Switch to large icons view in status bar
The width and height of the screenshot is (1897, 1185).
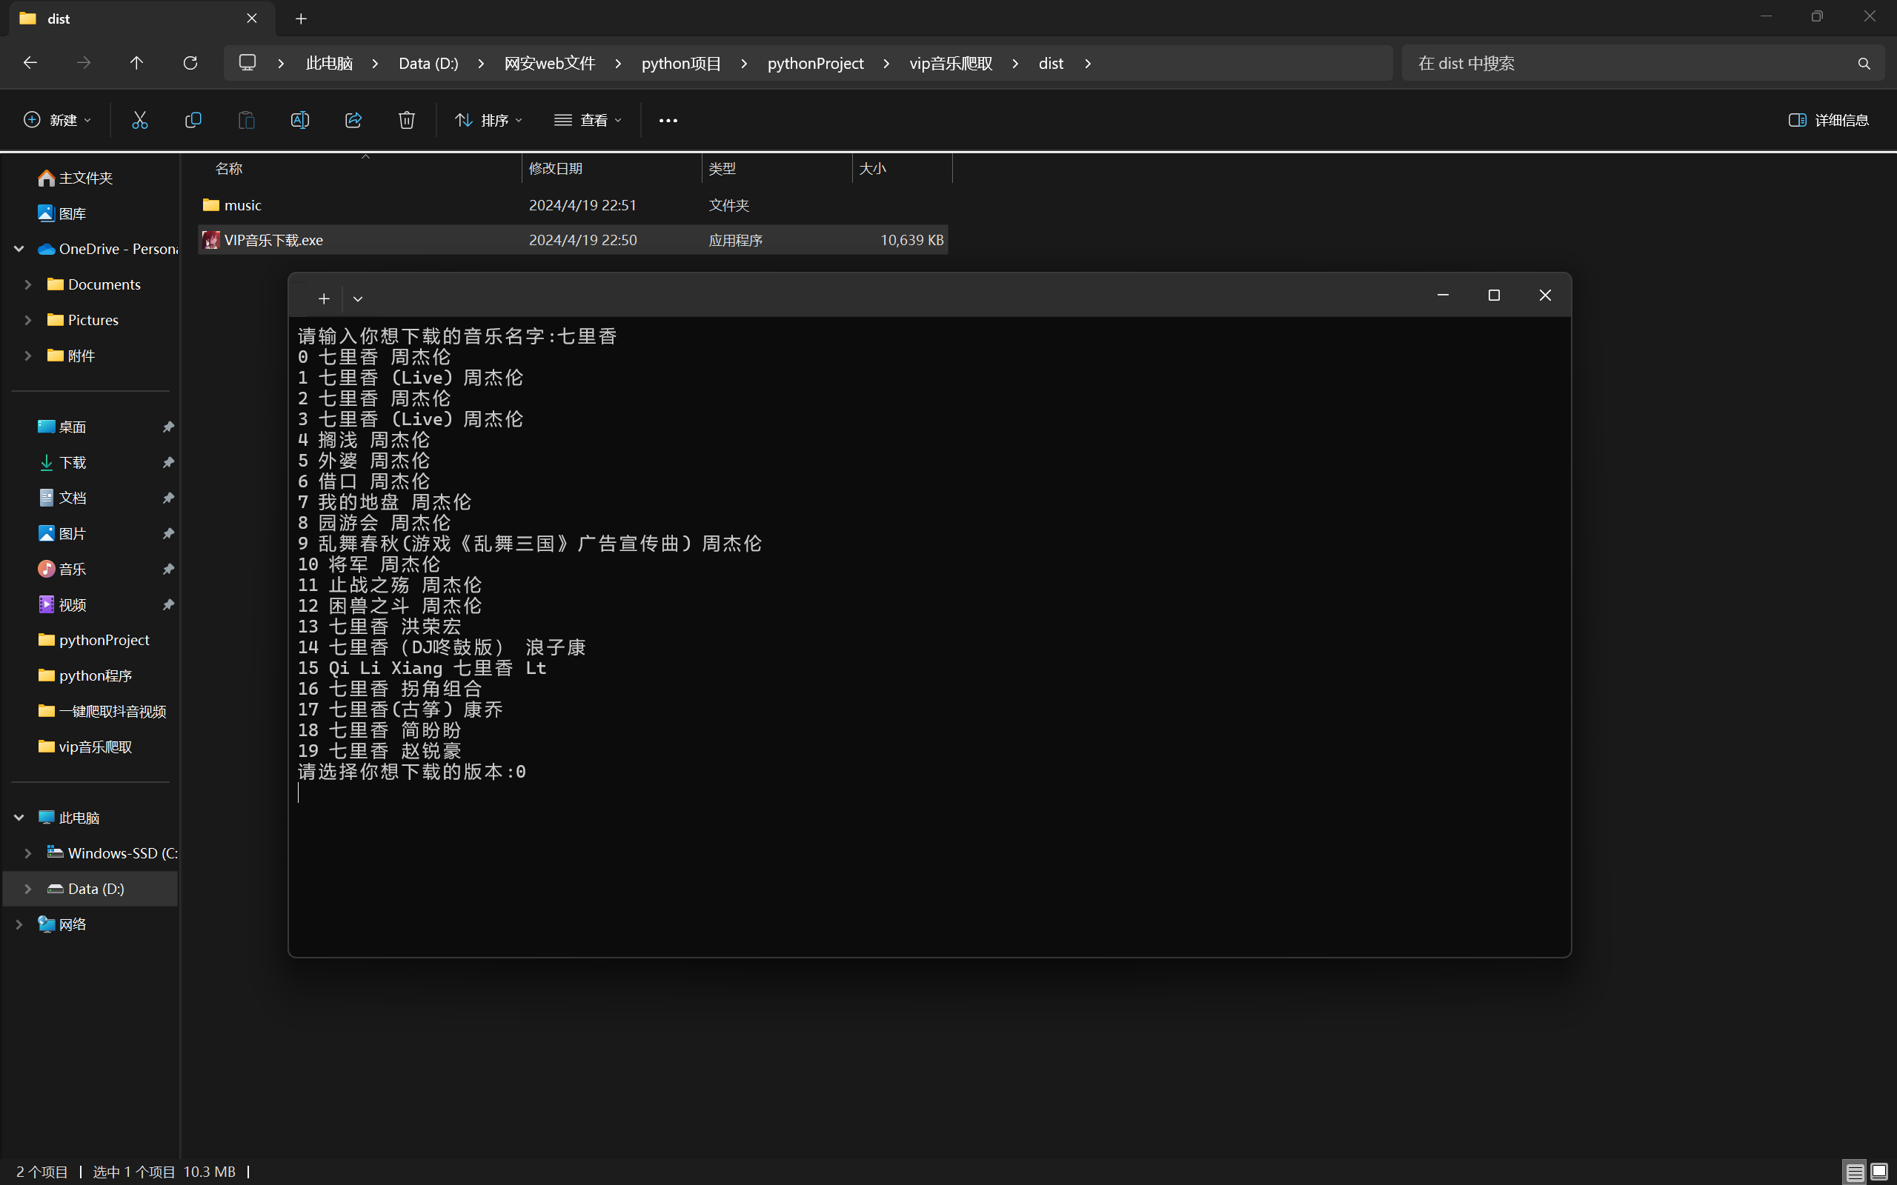pos(1879,1172)
